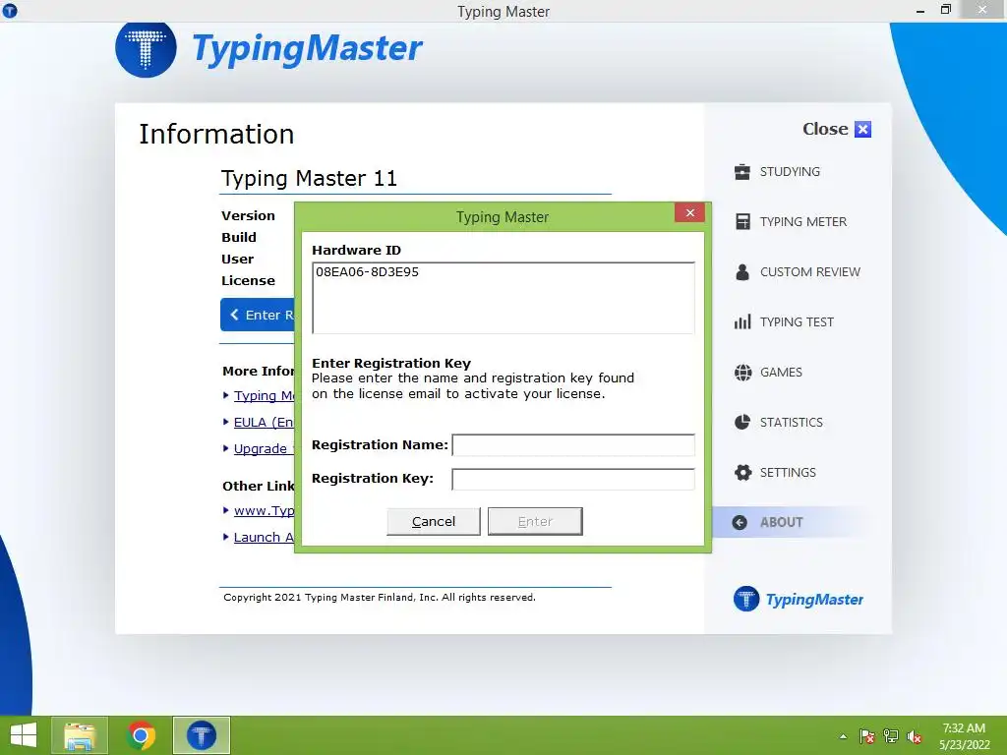Select CUSTOM REVIEW menu item
The image size is (1007, 755).
tap(810, 272)
